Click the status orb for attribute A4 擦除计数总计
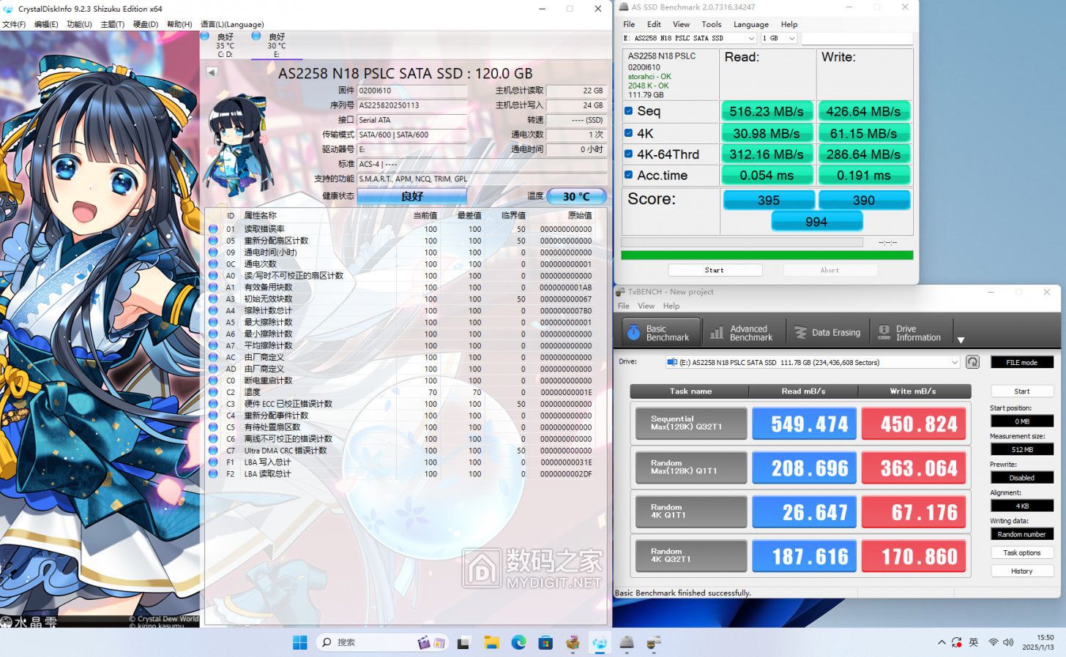Screen dimensions: 1066x657 coord(213,310)
